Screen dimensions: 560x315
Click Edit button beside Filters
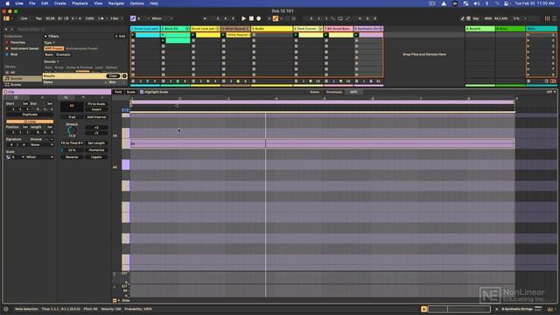pyautogui.click(x=121, y=37)
